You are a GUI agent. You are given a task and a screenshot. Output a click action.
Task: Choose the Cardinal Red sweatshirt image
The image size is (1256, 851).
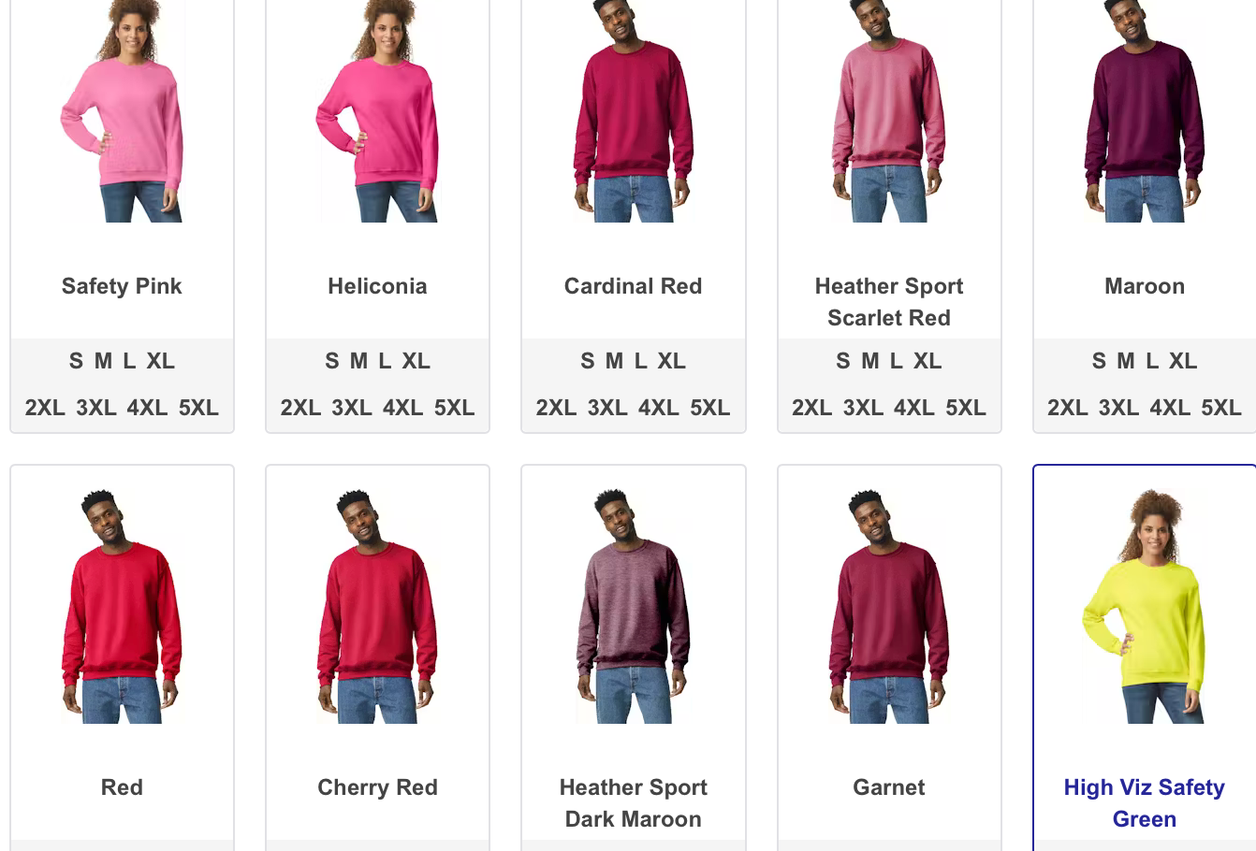click(x=633, y=111)
